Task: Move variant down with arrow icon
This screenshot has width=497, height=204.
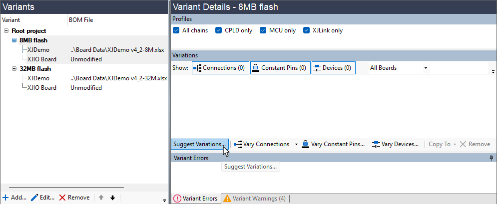Action: [x=112, y=198]
